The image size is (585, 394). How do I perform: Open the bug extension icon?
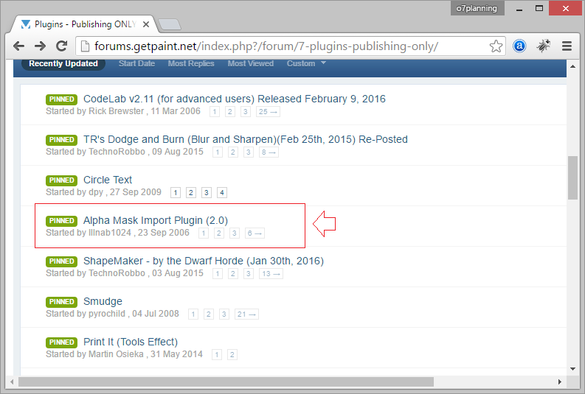(543, 46)
